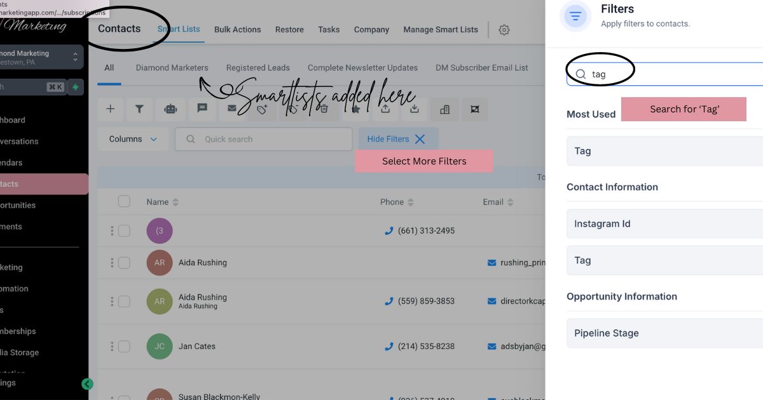The height and width of the screenshot is (400, 763).
Task: Click the import contacts download icon
Action: click(x=415, y=109)
